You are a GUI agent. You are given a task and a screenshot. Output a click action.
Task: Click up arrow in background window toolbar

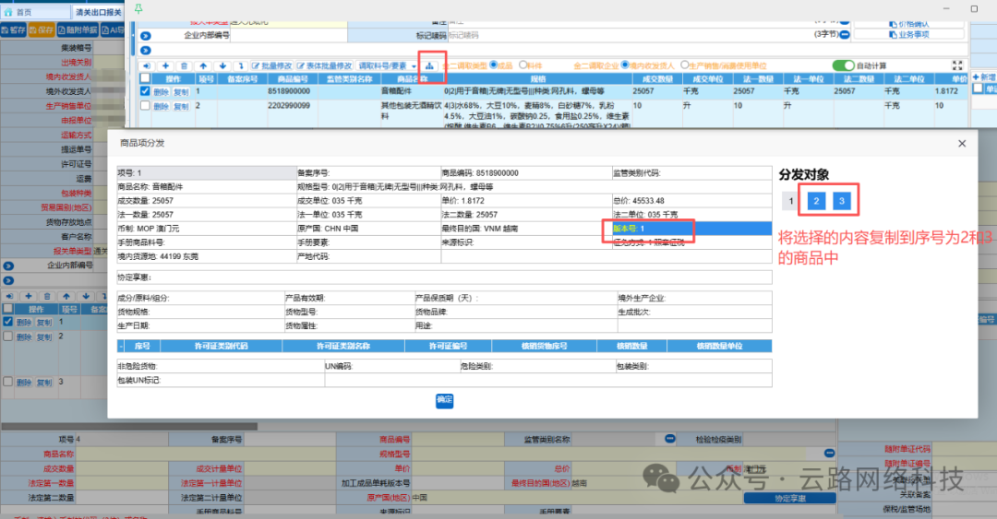coord(66,297)
